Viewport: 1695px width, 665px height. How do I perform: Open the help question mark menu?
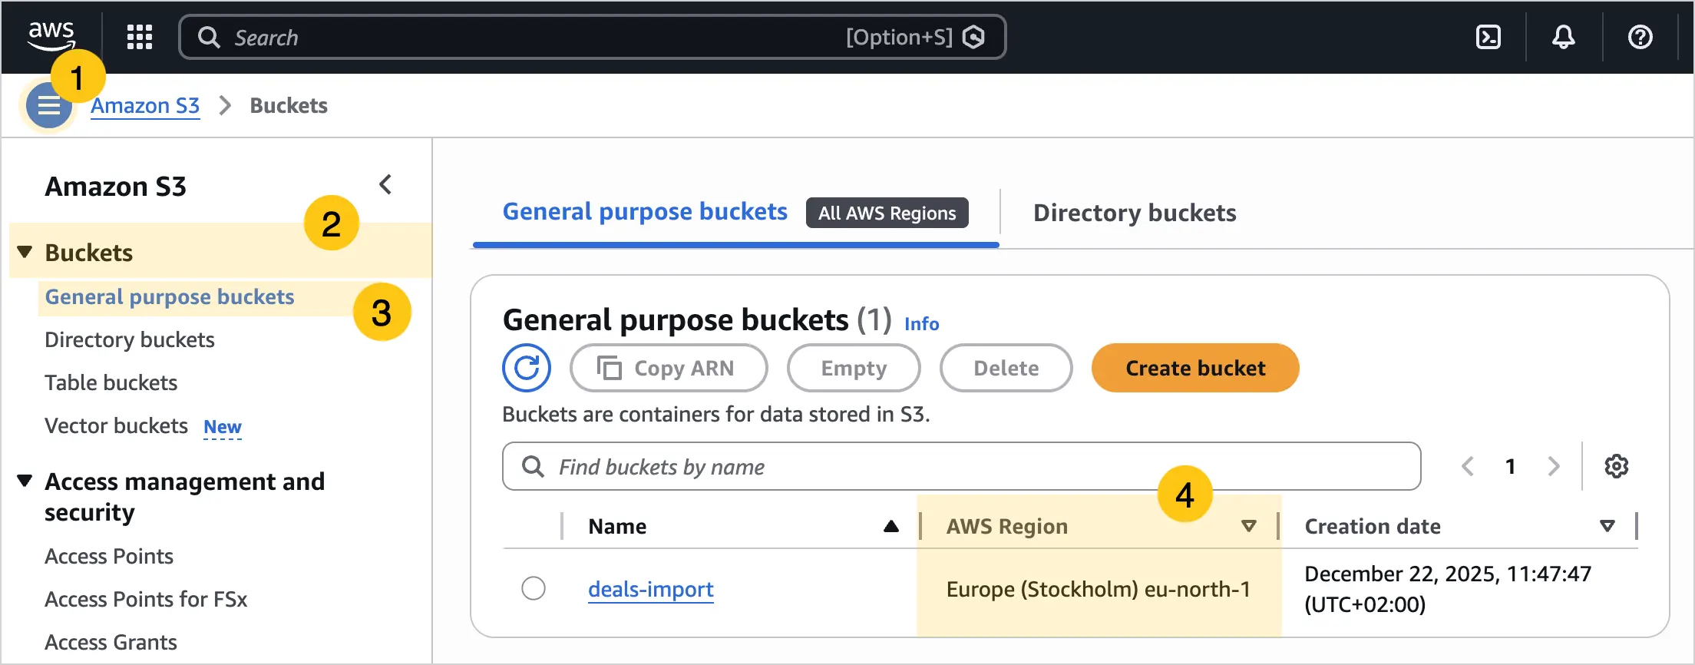coord(1640,37)
